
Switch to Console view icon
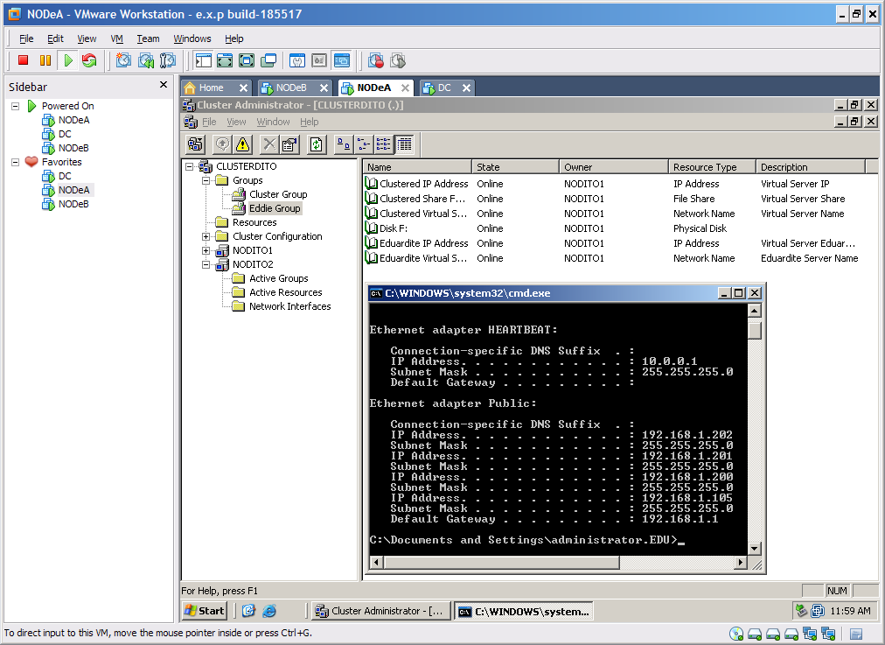click(x=341, y=60)
